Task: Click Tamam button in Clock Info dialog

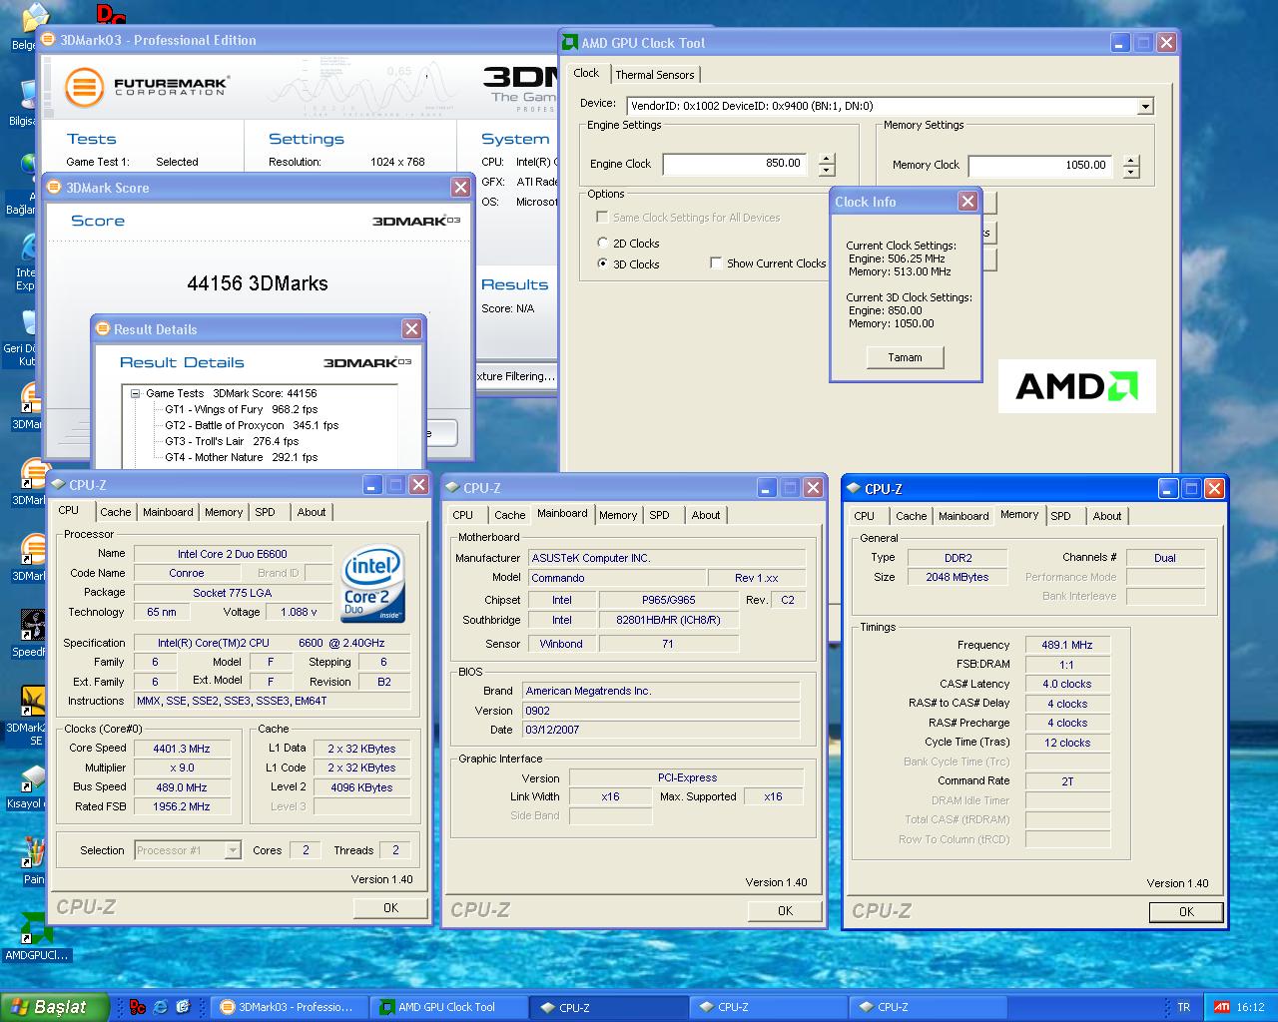Action: 905,357
